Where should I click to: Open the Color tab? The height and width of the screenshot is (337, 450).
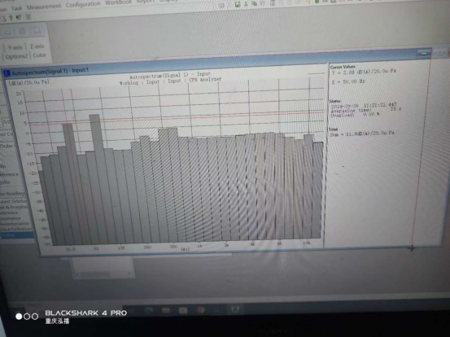point(39,55)
